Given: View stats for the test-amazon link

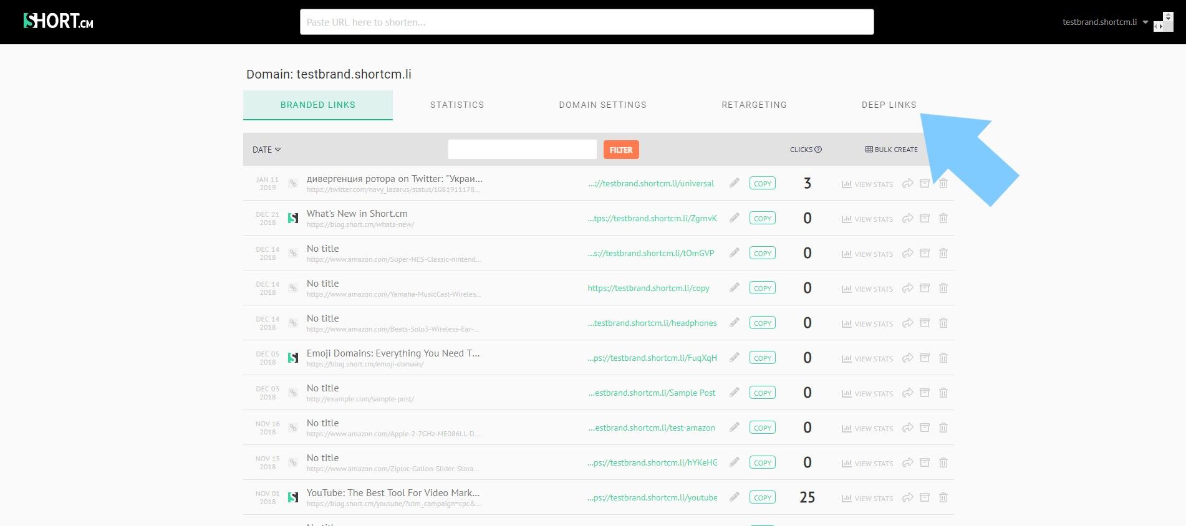Looking at the screenshot, I should click(x=867, y=428).
